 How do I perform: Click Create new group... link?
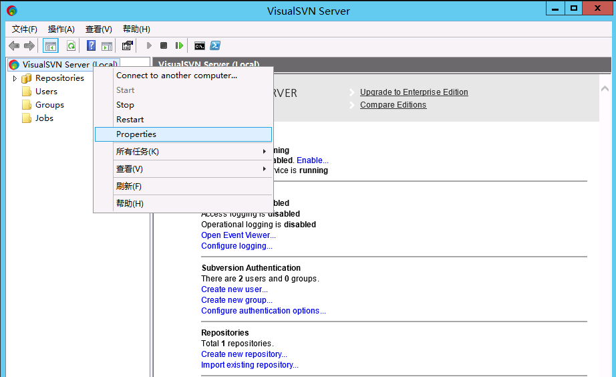tap(237, 300)
